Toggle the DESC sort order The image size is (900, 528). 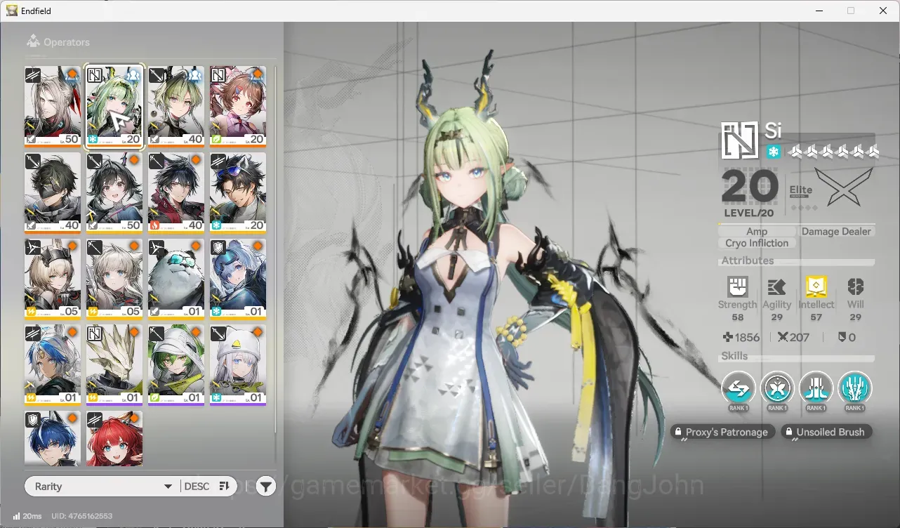[x=207, y=487]
